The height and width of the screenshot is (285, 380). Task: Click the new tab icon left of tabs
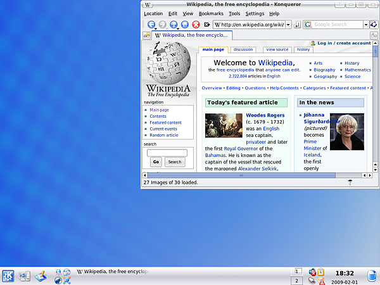[146, 35]
